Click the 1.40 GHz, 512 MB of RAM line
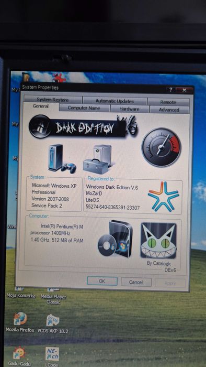This screenshot has width=206, height=367. point(57,240)
